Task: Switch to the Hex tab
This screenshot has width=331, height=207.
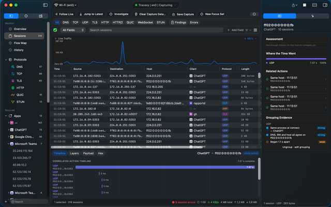Action: coord(100,153)
